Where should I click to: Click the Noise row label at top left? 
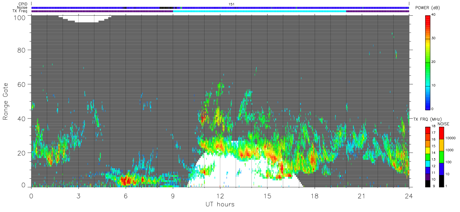coord(22,7)
